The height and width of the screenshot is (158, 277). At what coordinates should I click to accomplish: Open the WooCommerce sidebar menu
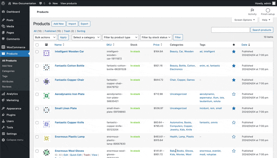[15, 47]
